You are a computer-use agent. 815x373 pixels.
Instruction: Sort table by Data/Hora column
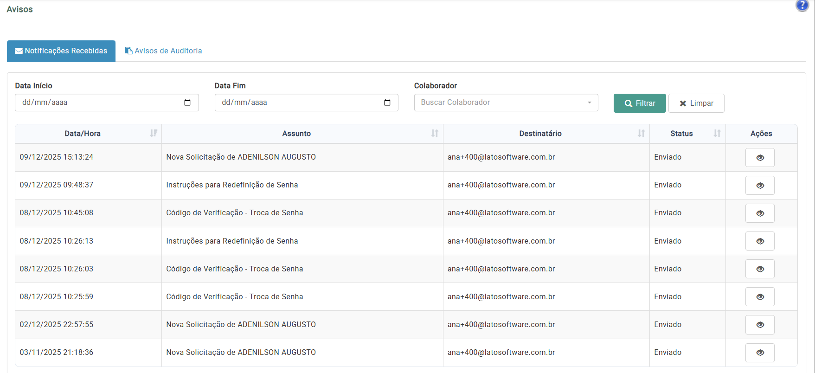[x=154, y=134]
